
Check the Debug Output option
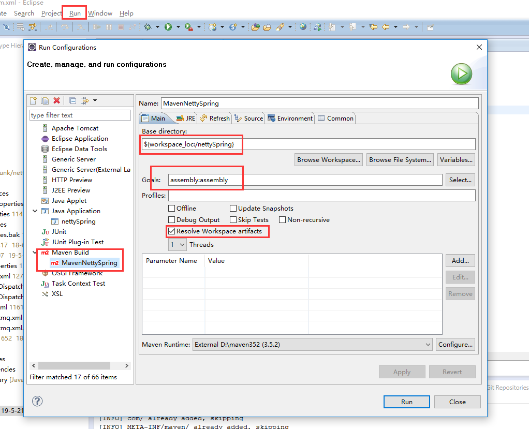(171, 220)
